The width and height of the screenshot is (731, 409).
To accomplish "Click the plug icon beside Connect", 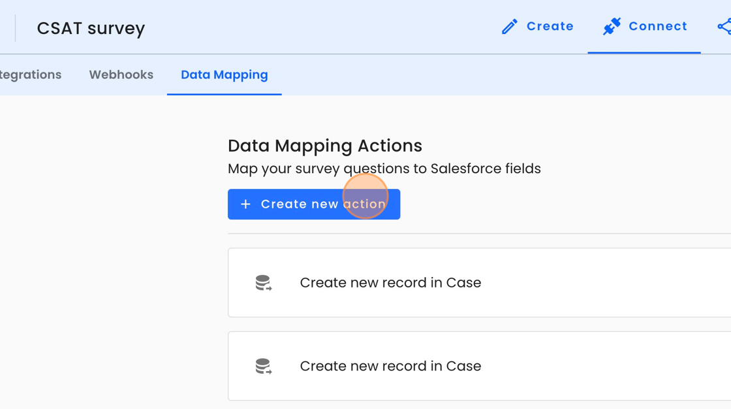I will (612, 27).
